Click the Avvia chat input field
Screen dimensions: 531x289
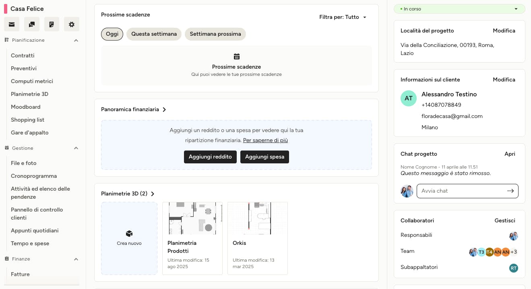[467, 191]
